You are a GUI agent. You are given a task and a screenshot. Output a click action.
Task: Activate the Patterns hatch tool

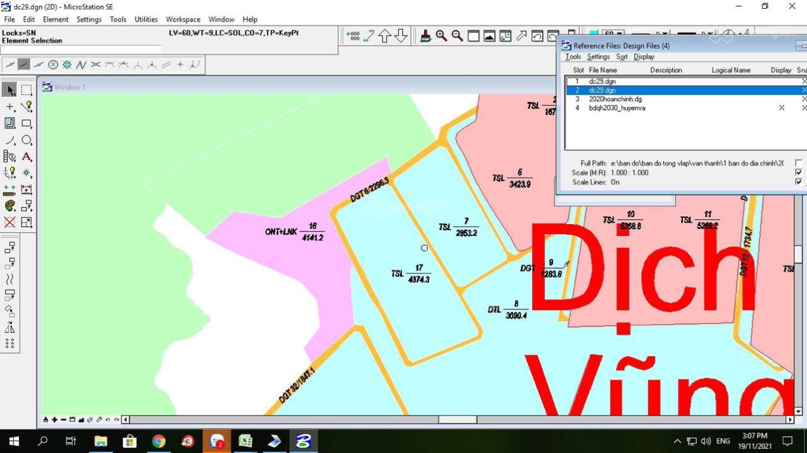9,123
